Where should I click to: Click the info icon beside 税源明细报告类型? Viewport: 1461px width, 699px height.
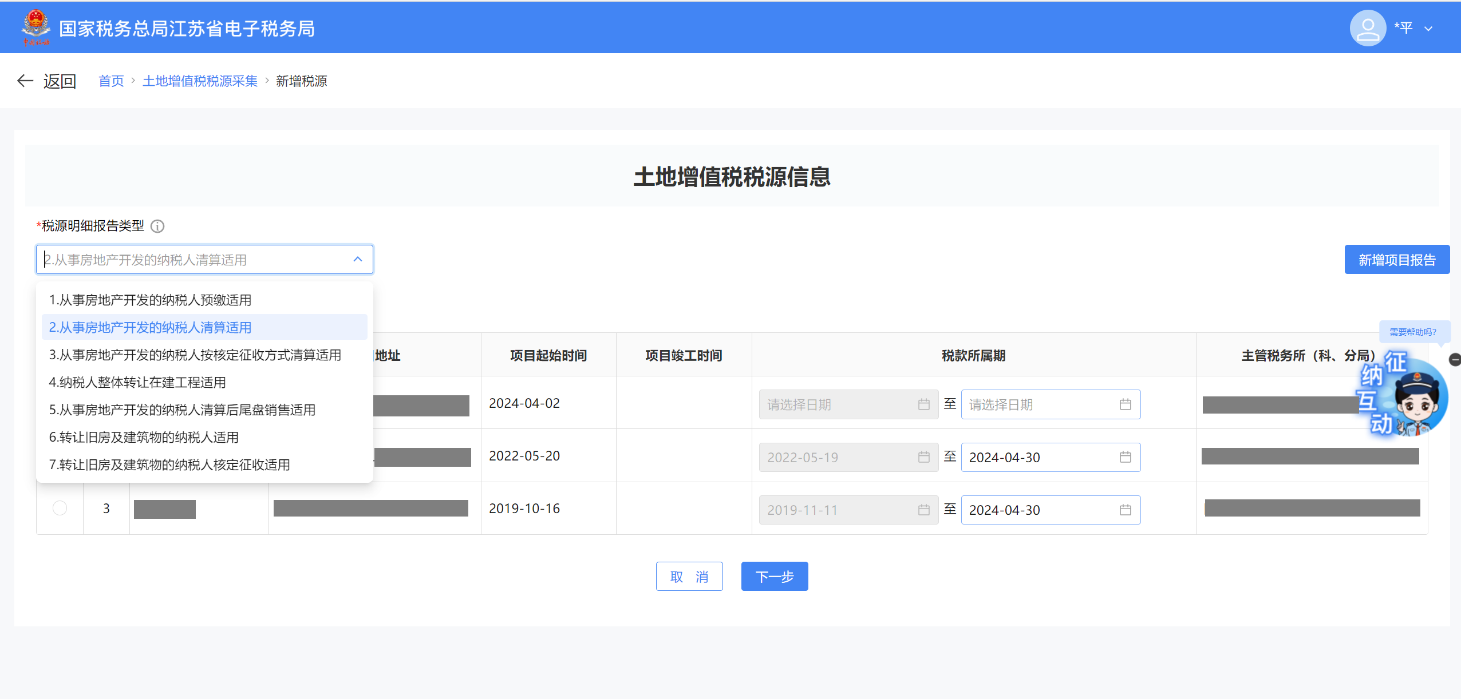tap(157, 227)
